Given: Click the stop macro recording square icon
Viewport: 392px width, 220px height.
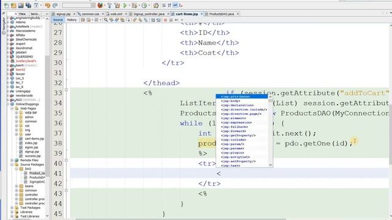Looking at the screenshot, I should pos(171,20).
